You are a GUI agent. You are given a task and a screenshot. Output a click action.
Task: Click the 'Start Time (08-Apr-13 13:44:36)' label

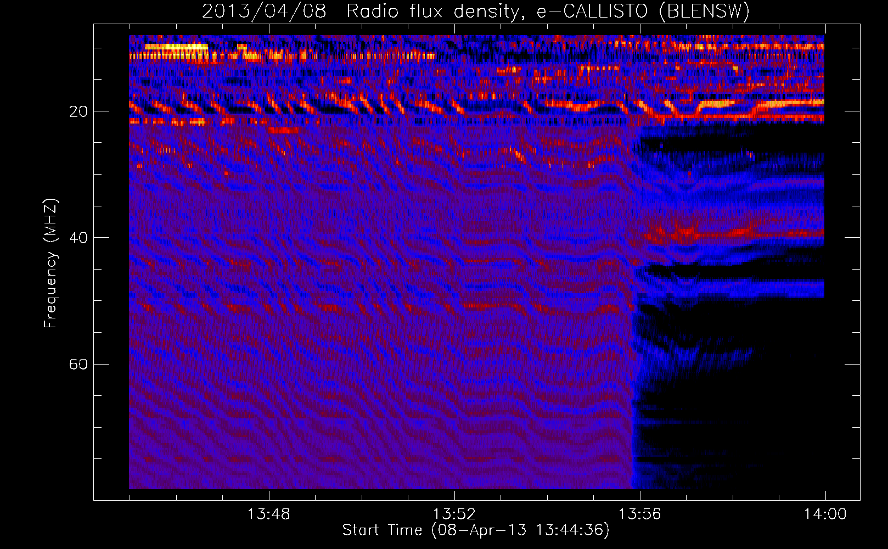476,530
